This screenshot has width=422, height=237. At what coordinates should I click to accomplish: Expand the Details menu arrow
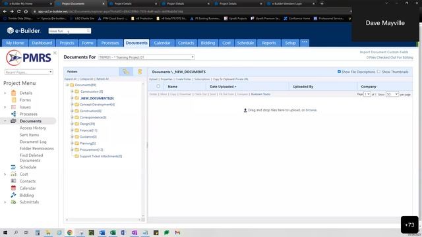tap(5, 93)
